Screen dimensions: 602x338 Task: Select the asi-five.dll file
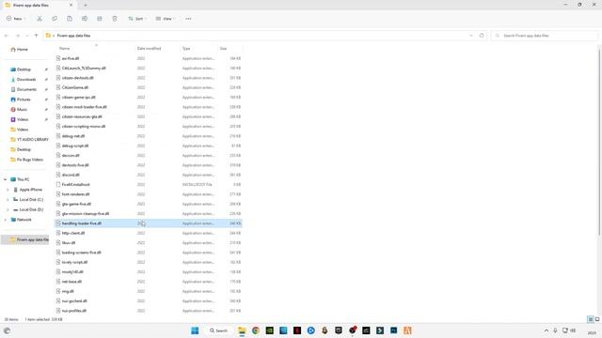(71, 58)
